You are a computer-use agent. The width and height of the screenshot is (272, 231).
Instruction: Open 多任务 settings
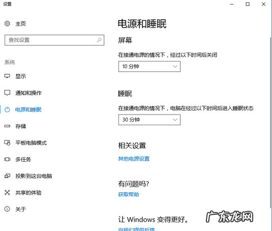[23, 159]
